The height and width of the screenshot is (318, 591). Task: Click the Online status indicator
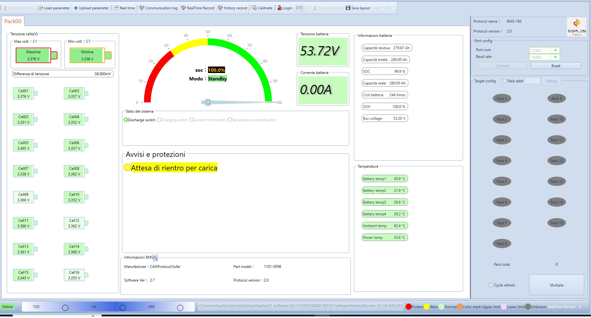(x=7, y=307)
